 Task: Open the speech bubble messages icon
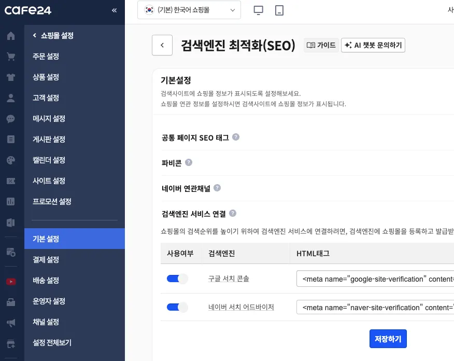[x=11, y=119]
